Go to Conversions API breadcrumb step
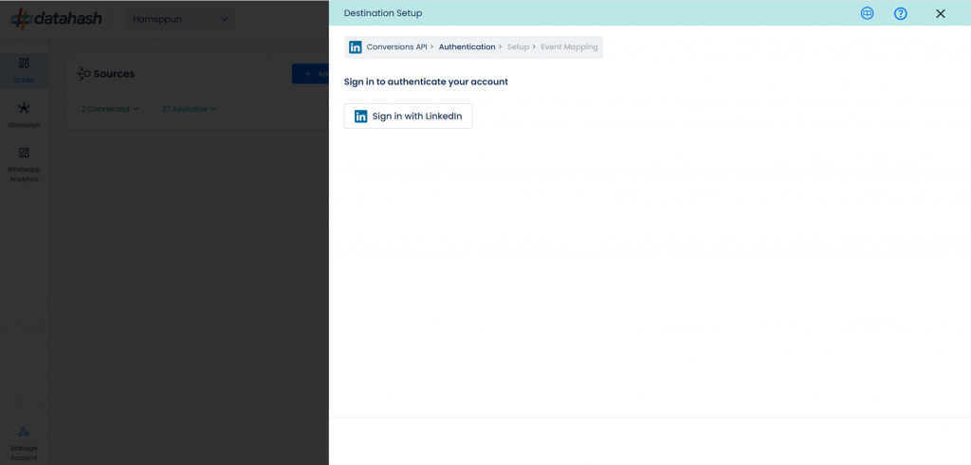Screen dimensions: 971x465 coord(397,47)
